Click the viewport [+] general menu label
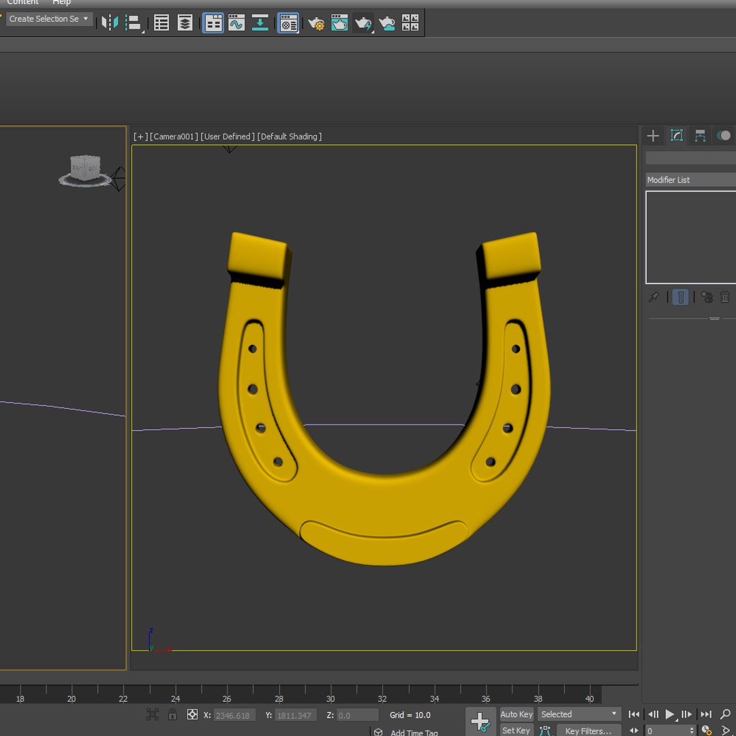This screenshot has width=736, height=736. 140,136
